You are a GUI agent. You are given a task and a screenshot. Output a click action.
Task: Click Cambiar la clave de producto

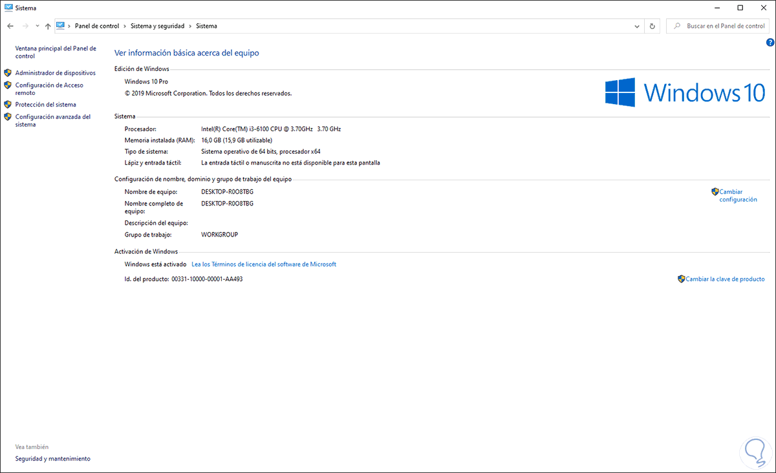tap(725, 279)
